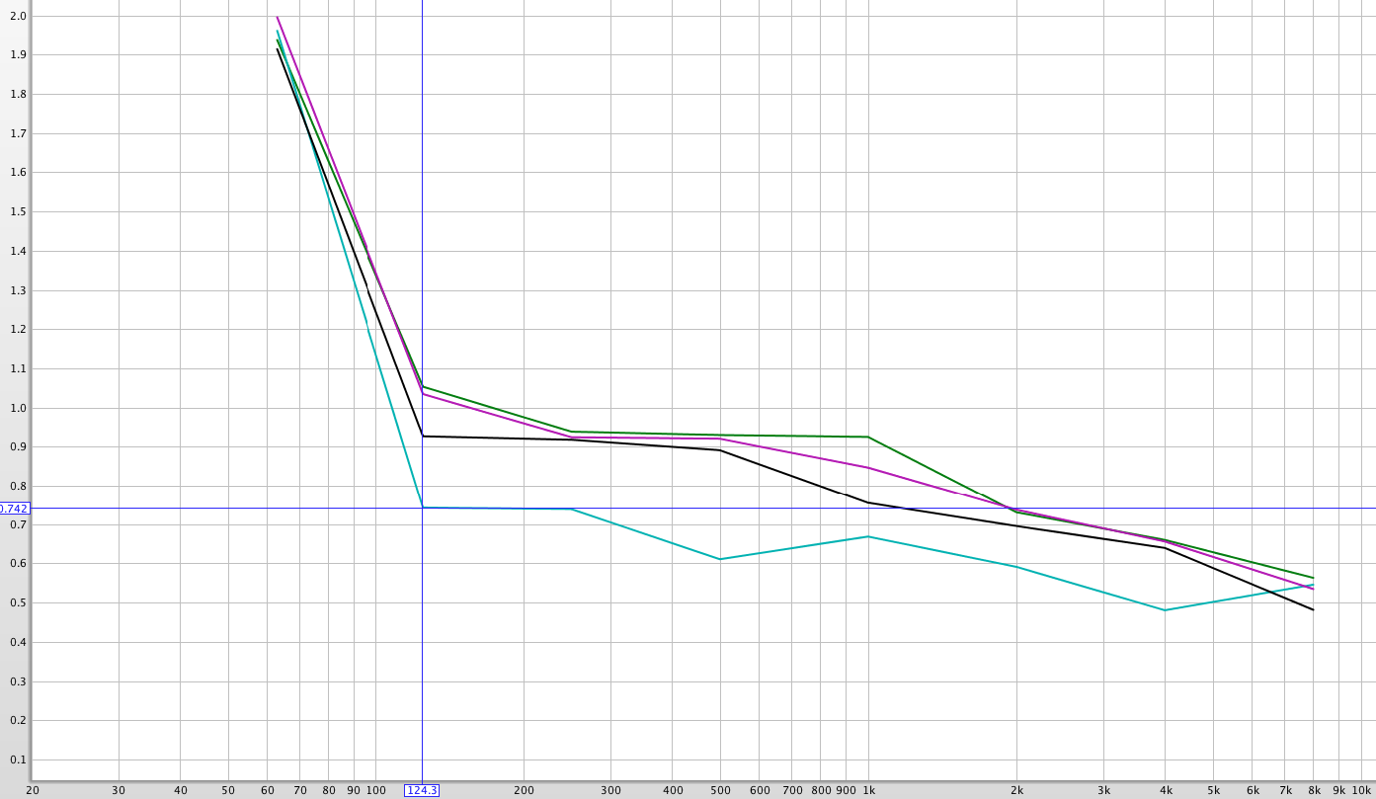
Task: Click the 10k label on the frequency axis
Action: (x=1361, y=790)
